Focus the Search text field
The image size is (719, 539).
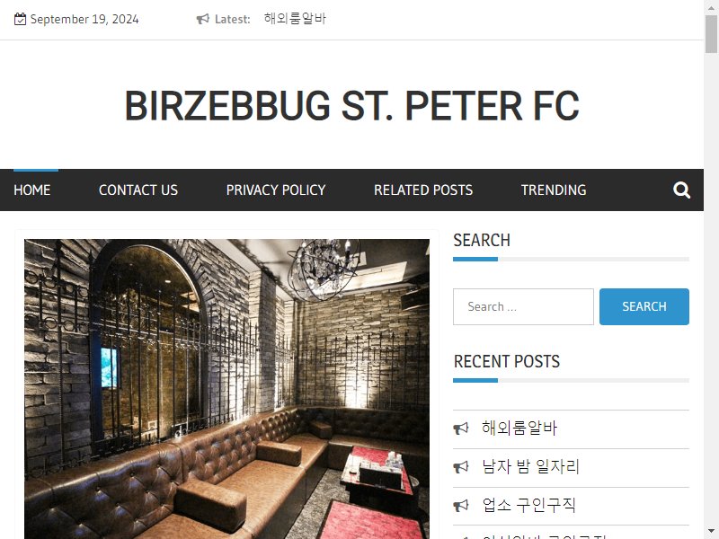point(523,306)
